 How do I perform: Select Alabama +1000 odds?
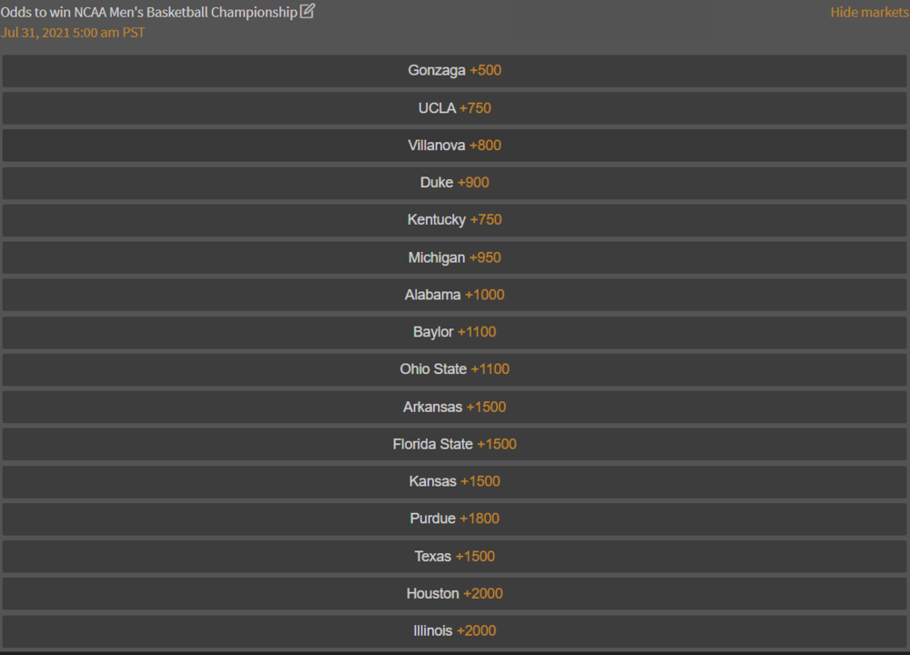454,295
